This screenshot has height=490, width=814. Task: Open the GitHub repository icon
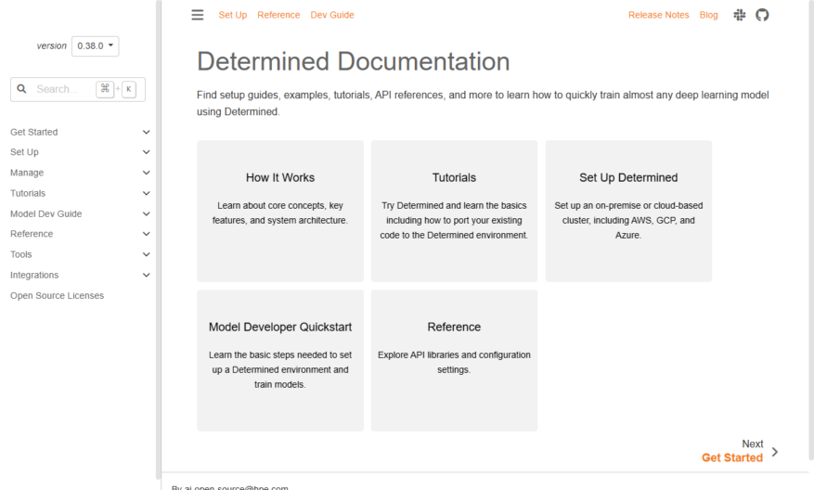[x=762, y=15]
